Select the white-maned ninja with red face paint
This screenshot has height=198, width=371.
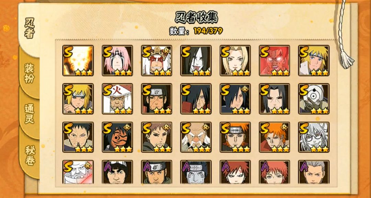coord(157,61)
